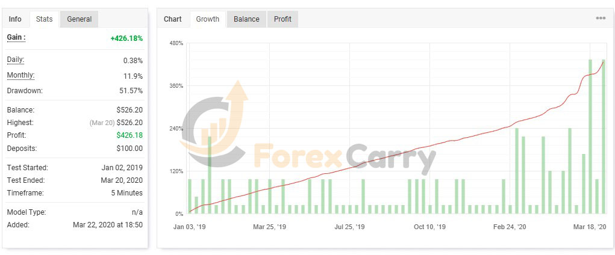Click the 11.9% monthly value
Screen dimensions: 615x255
coord(133,76)
